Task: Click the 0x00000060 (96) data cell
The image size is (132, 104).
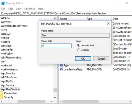Action: (122, 65)
